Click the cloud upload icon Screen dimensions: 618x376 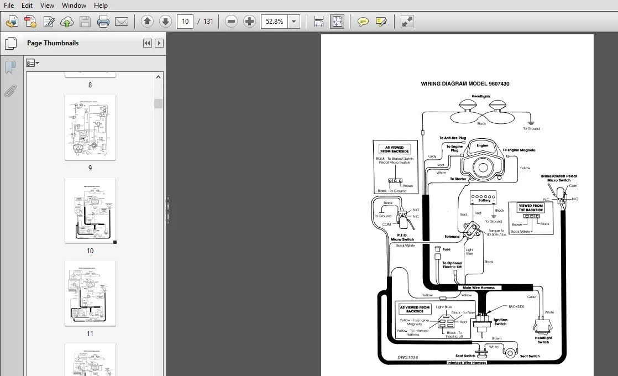coord(67,21)
